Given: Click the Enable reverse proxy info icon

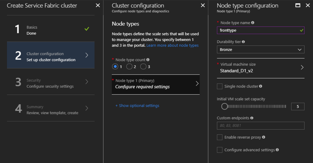Looking at the screenshot, I should (x=264, y=137).
